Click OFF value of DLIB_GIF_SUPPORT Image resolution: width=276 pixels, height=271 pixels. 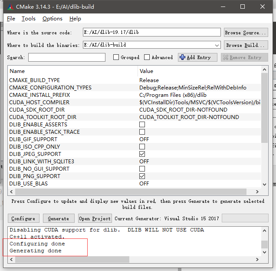click(x=144, y=139)
